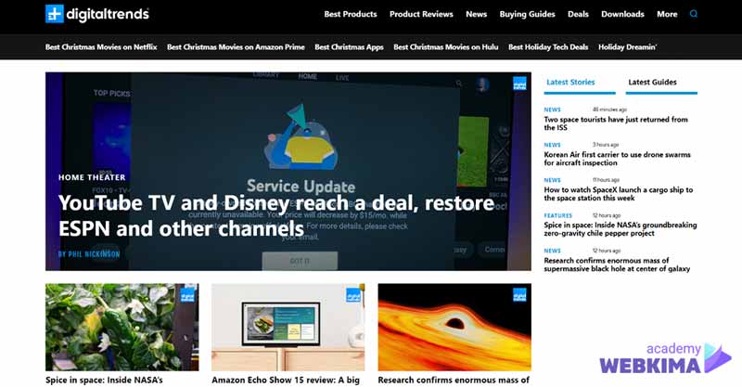Image resolution: width=742 pixels, height=387 pixels.
Task: Open the space tourists ISS story
Action: coord(616,123)
